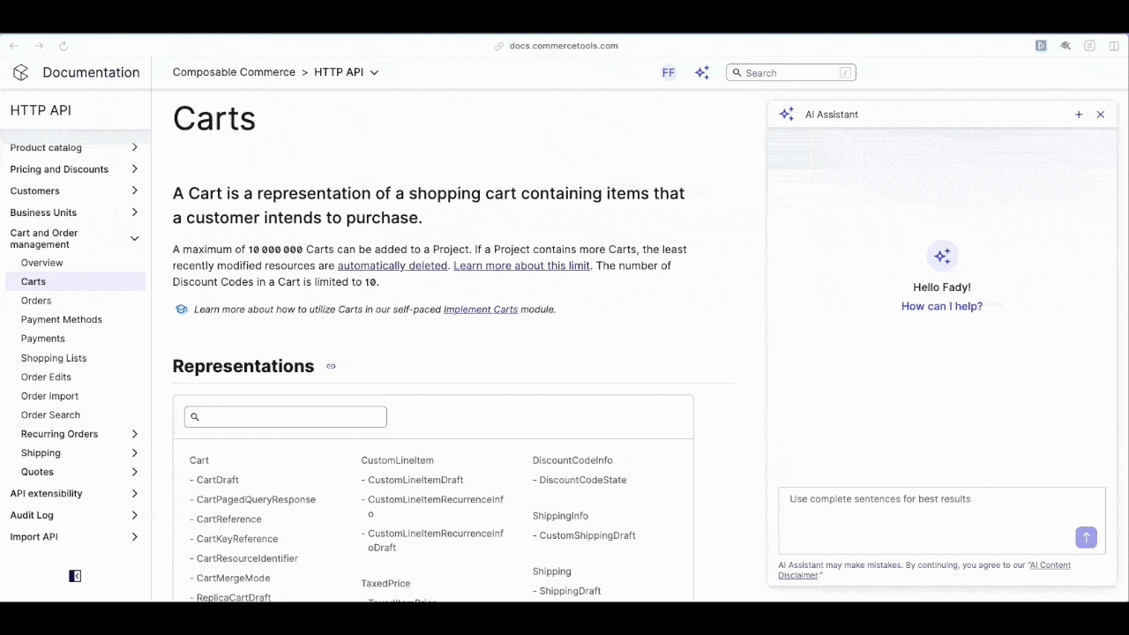Open the AI Assistant sparkle icon in header
The width and height of the screenshot is (1129, 635).
click(x=702, y=73)
